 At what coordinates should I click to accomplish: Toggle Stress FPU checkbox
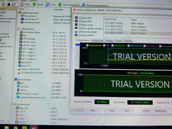(x=80, y=21)
